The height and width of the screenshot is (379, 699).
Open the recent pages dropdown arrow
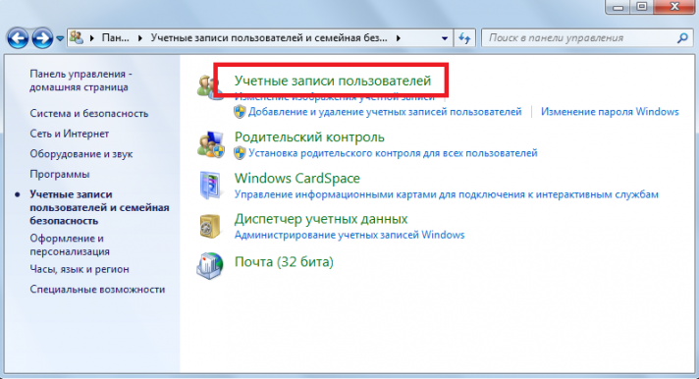coord(60,39)
